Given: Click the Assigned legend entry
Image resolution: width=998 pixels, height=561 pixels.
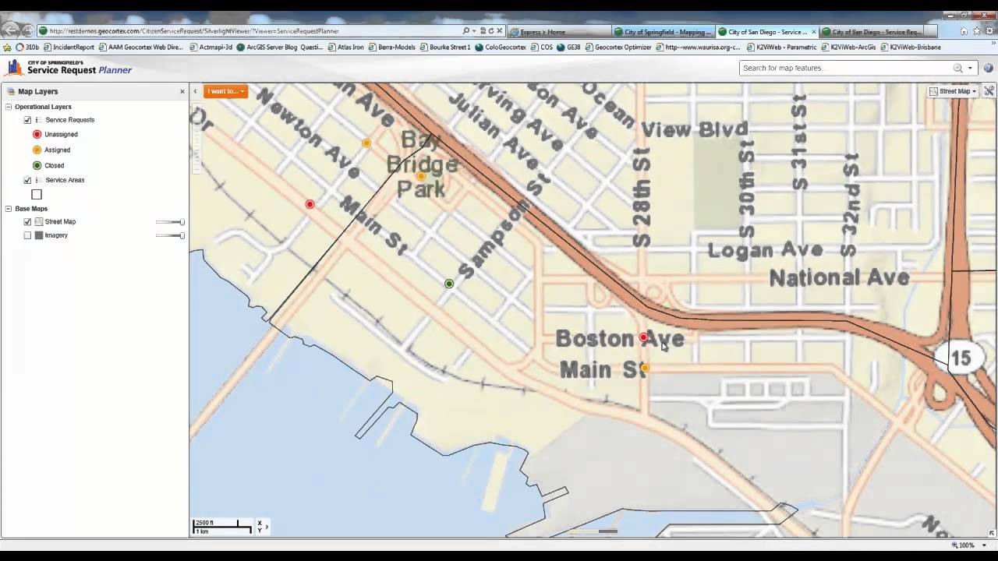Looking at the screenshot, I should [51, 150].
